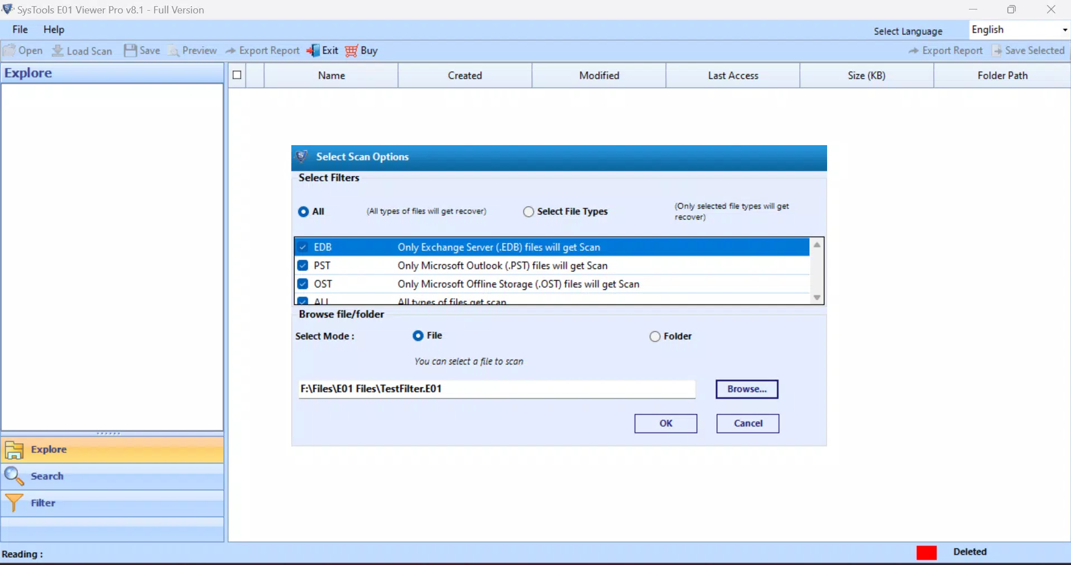Click the Buy shopping cart icon
The width and height of the screenshot is (1071, 565).
(x=351, y=51)
